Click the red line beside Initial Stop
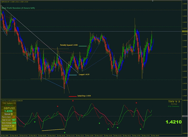Image resolution: width=188 pixels, height=137 pixels. click(73, 96)
